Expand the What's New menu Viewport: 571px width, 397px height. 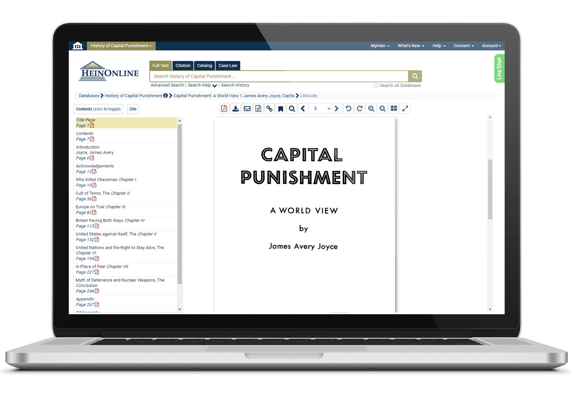[411, 46]
